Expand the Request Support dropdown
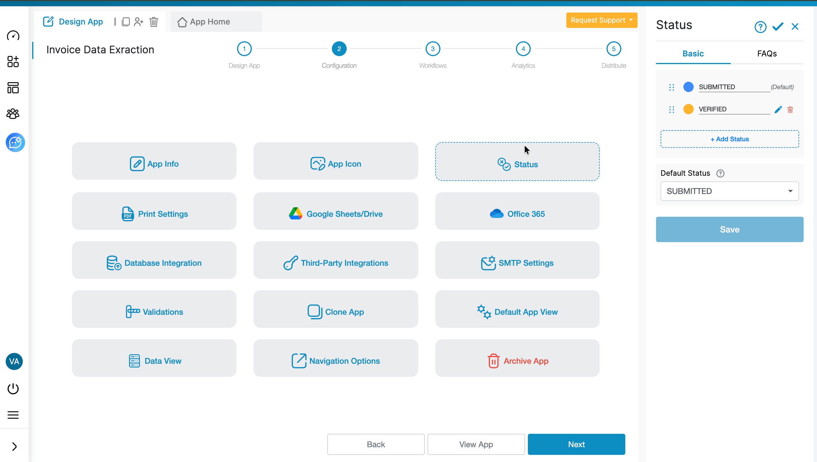 (x=602, y=20)
